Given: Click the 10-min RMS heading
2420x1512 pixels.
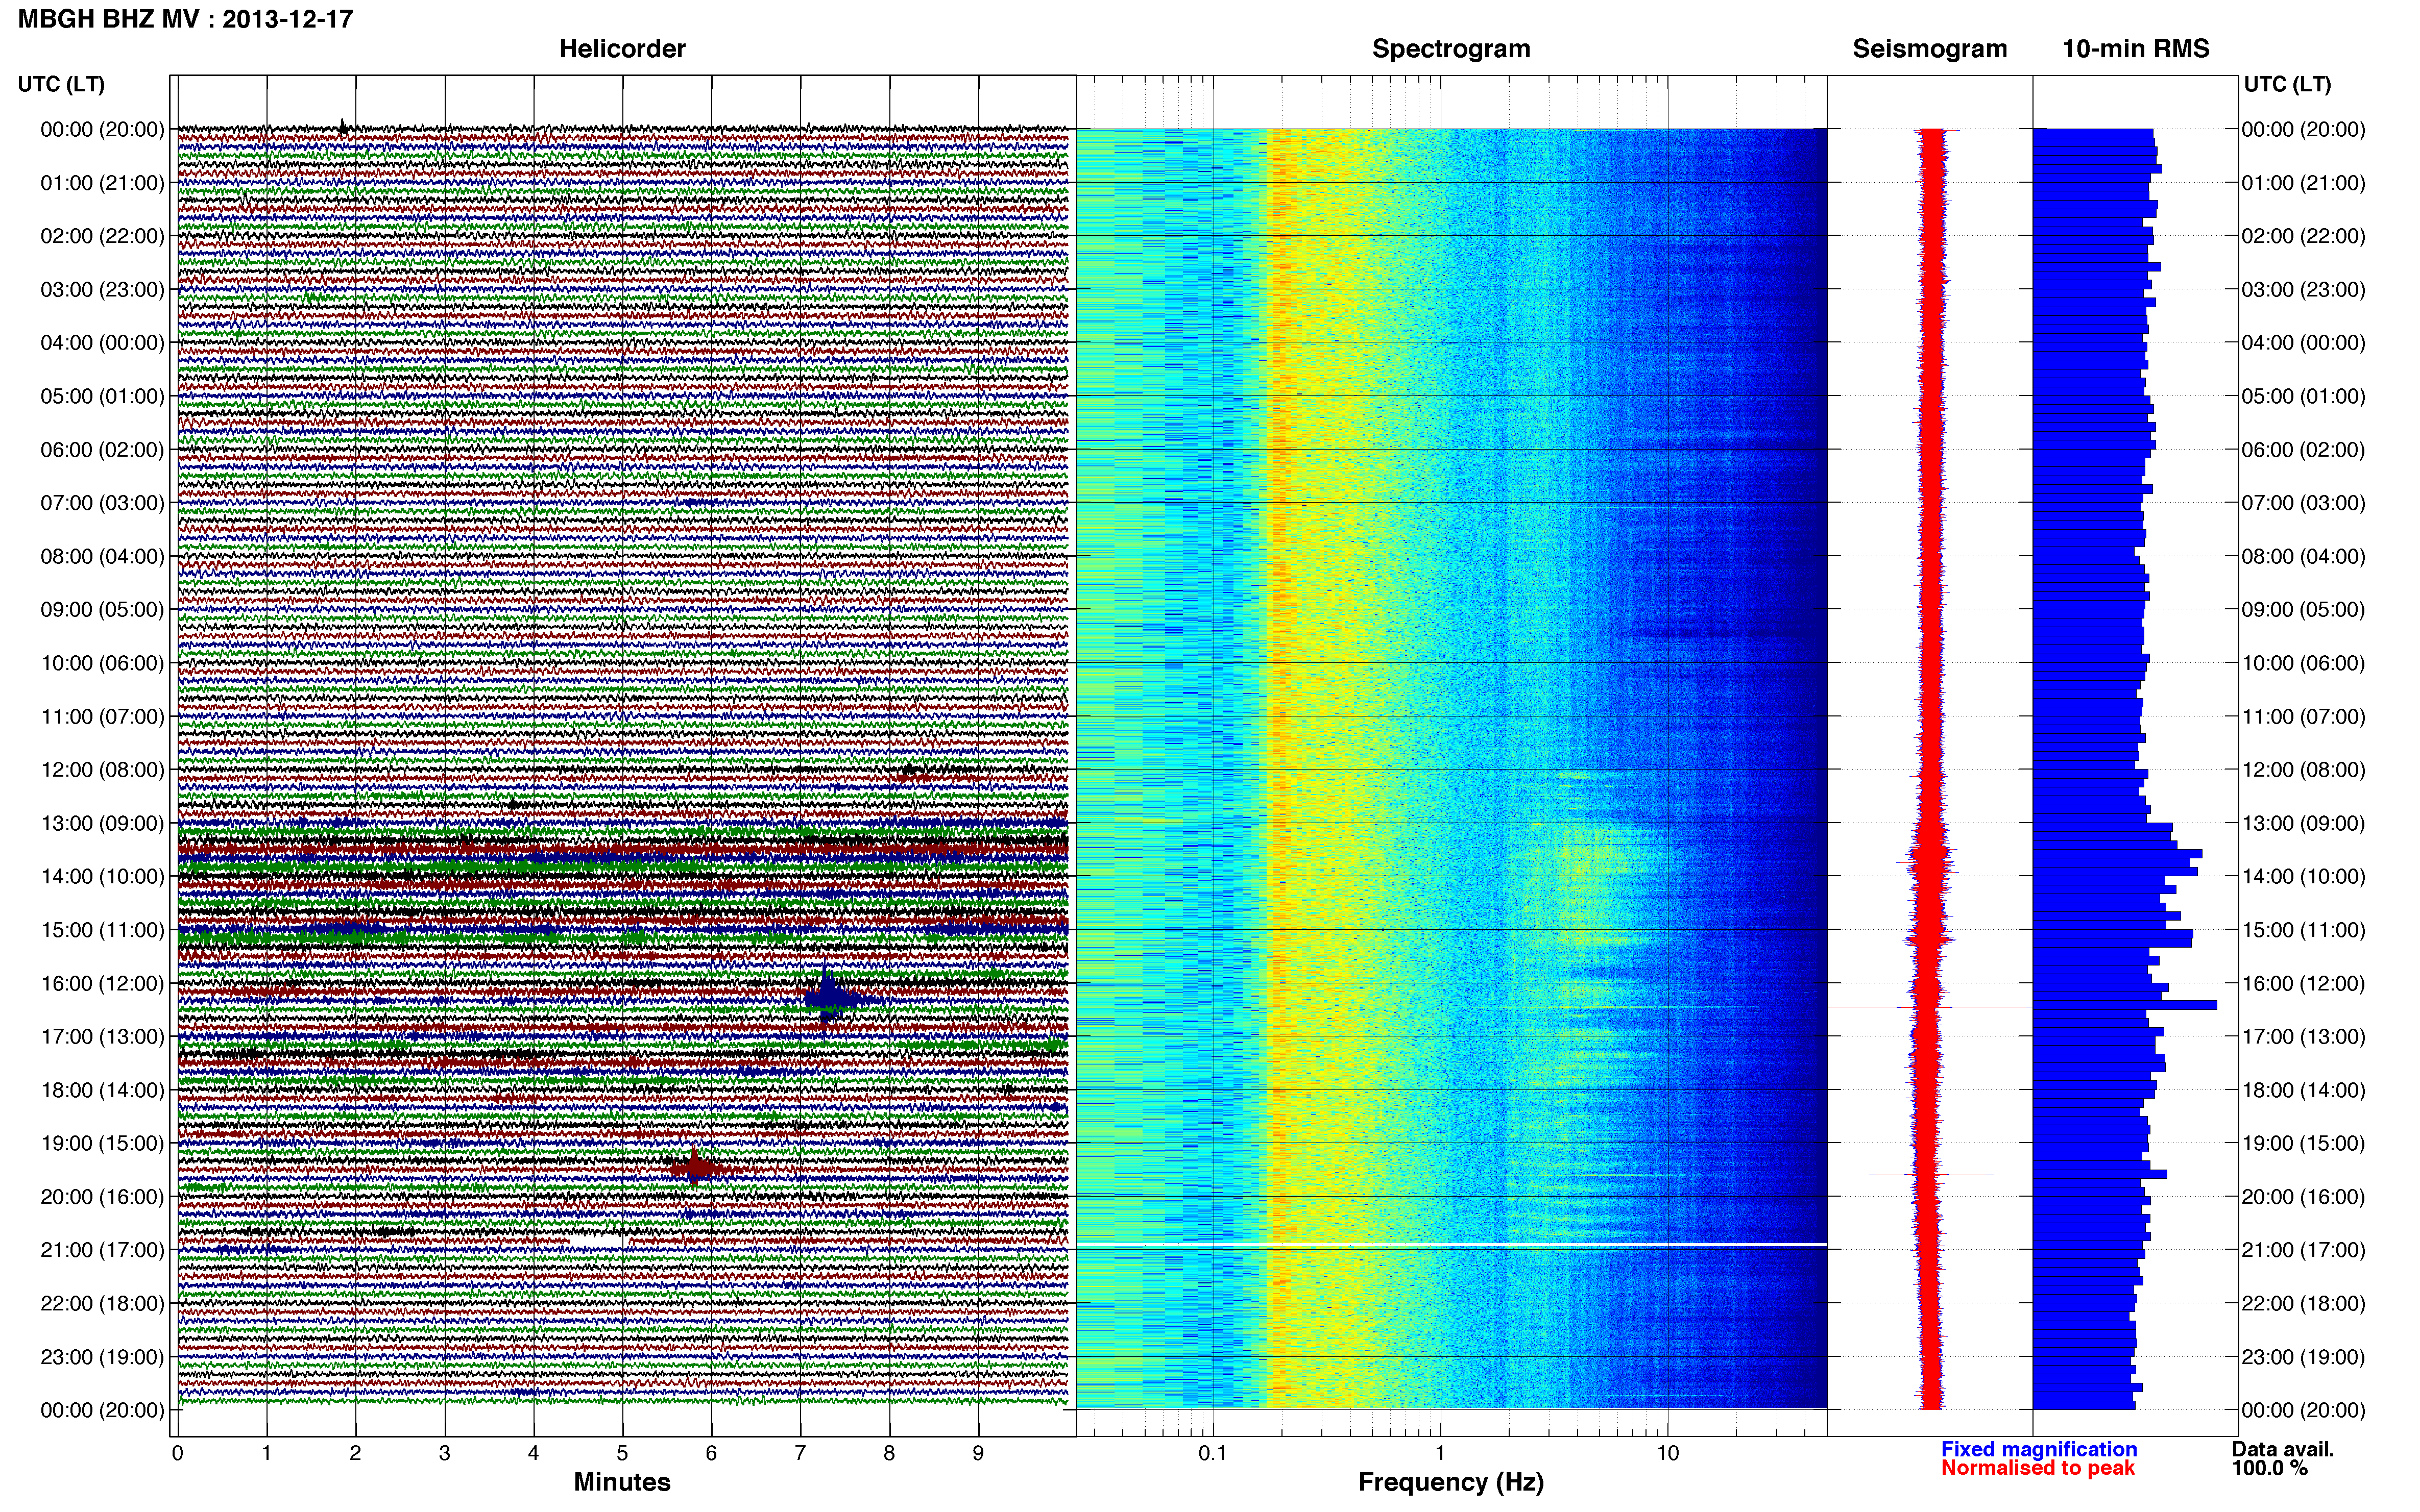Looking at the screenshot, I should click(2136, 49).
